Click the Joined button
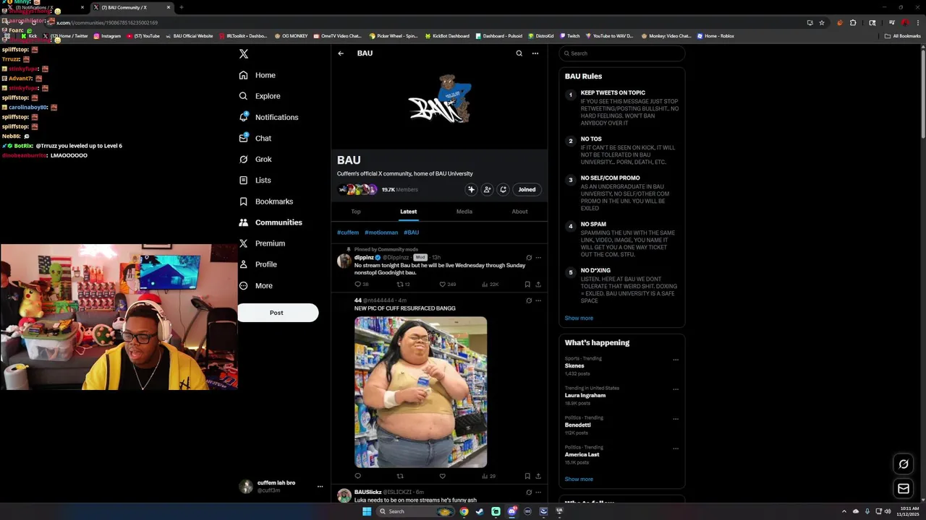The width and height of the screenshot is (926, 520). pos(527,189)
